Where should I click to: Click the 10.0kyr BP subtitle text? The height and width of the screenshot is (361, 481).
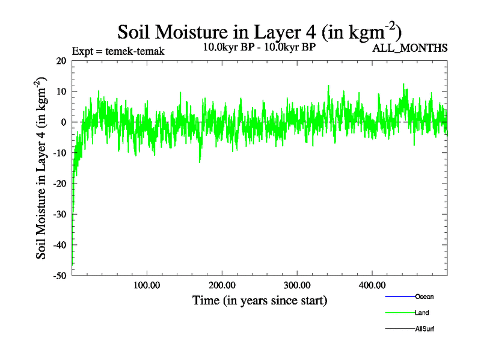259,47
